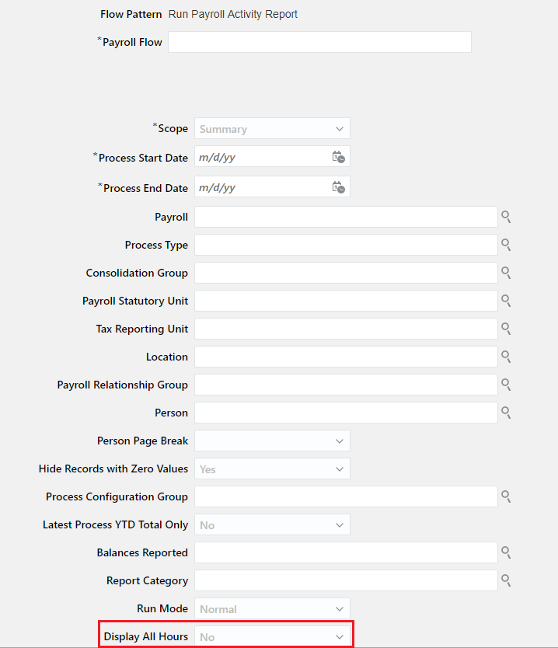Expand the Scope dropdown
The width and height of the screenshot is (558, 648).
(340, 129)
